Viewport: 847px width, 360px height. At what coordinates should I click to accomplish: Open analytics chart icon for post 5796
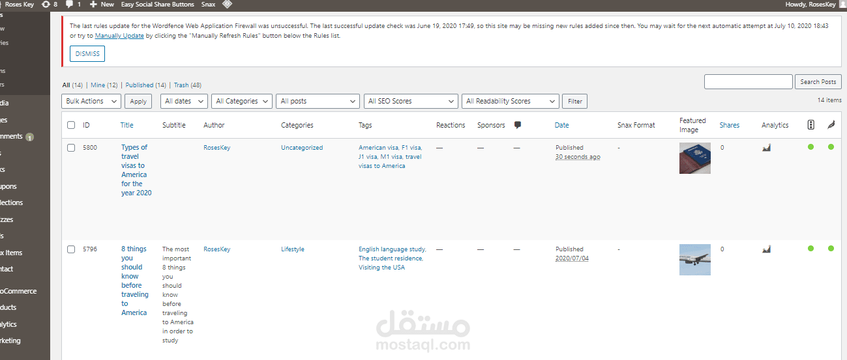click(766, 249)
